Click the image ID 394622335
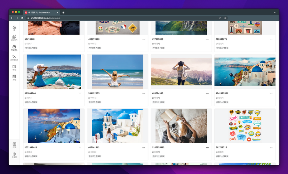The image size is (288, 174). 94,93
